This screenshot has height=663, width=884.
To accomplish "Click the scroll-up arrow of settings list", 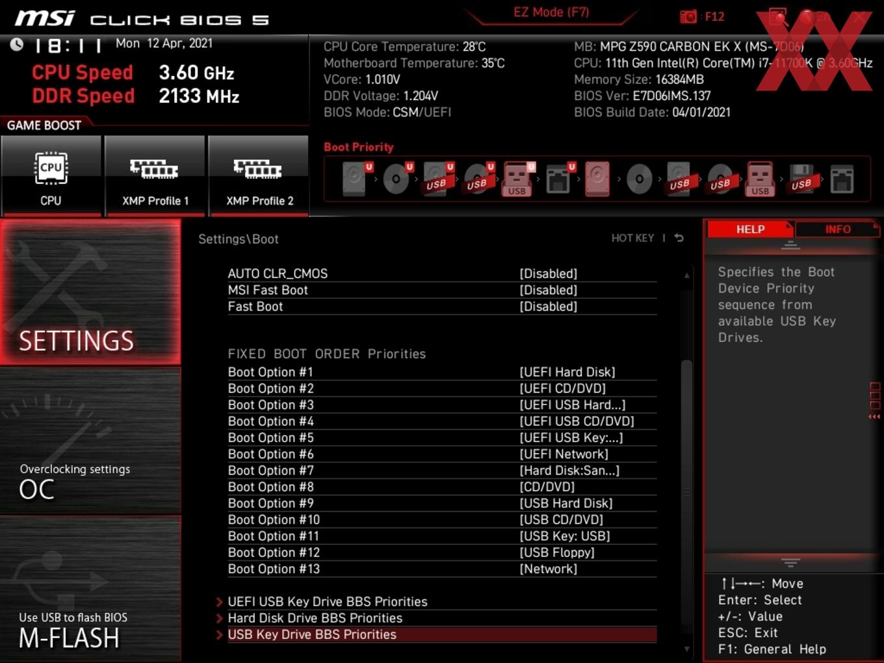I will point(687,276).
